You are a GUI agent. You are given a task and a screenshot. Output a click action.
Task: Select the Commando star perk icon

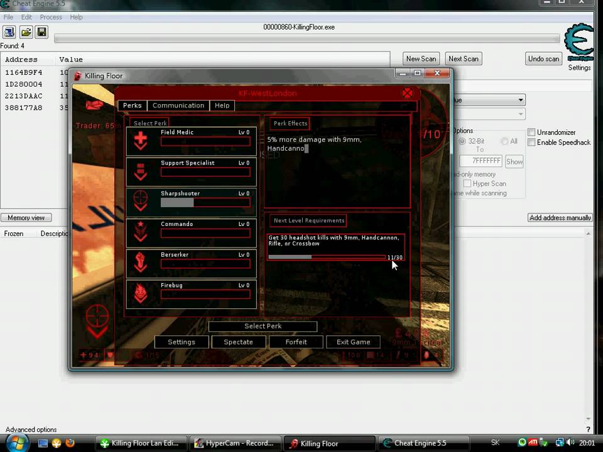(140, 232)
